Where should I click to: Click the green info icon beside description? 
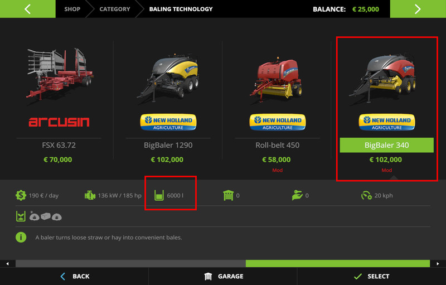[x=21, y=237]
